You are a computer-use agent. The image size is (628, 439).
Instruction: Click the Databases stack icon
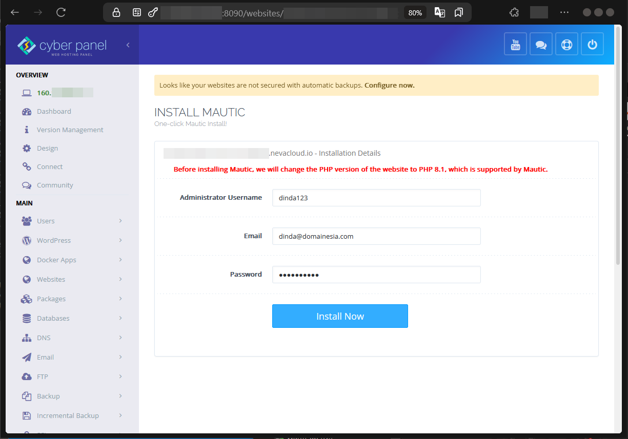27,319
